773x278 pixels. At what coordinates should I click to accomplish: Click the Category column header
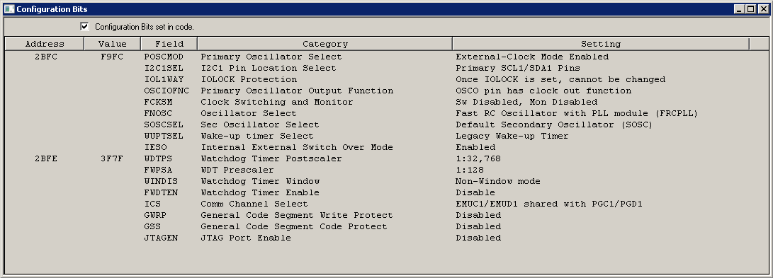click(325, 44)
